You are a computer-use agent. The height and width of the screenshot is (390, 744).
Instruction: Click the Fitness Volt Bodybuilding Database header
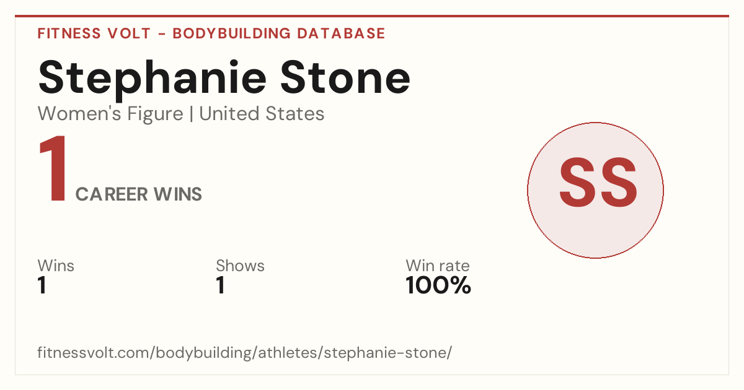[x=211, y=33]
